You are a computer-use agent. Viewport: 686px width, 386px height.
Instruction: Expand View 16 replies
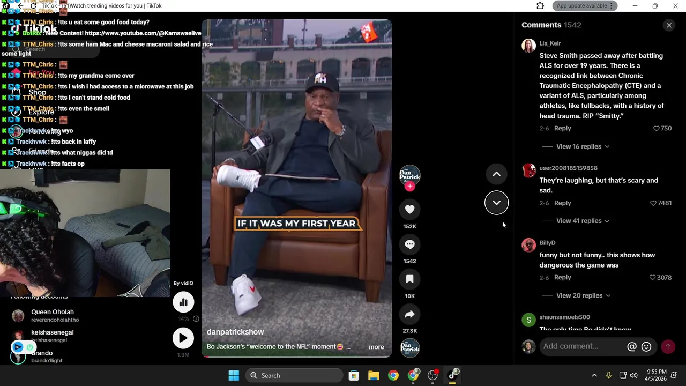[583, 146]
